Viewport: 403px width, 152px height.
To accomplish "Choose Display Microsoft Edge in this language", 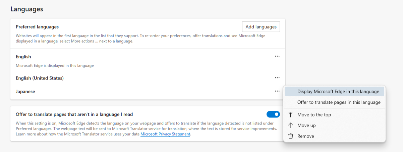I will click(x=338, y=91).
